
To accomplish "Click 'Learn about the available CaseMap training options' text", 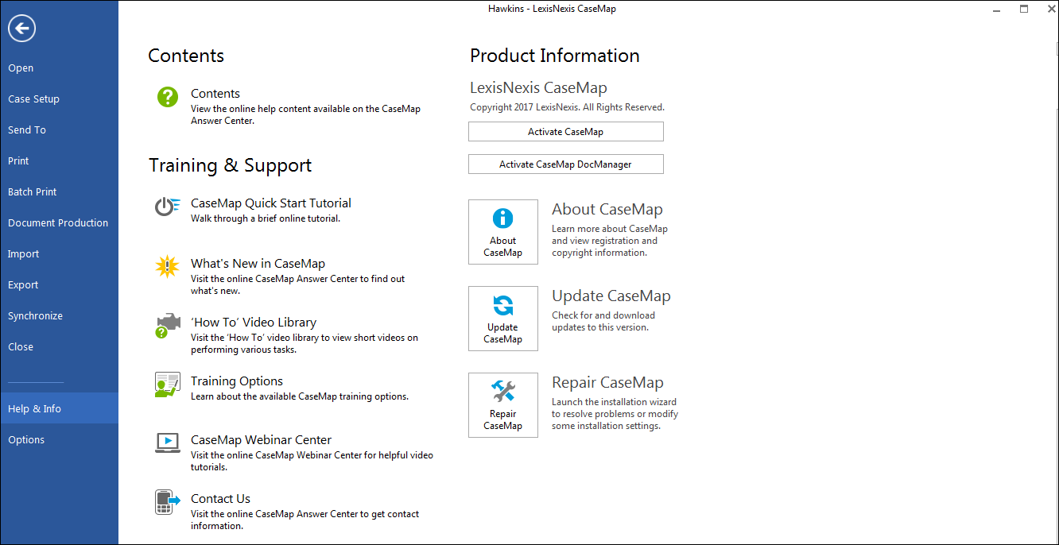I will [300, 396].
